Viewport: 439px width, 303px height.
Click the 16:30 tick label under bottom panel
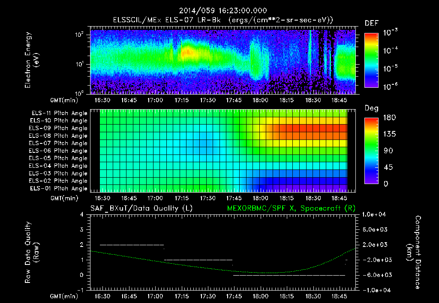102,296
